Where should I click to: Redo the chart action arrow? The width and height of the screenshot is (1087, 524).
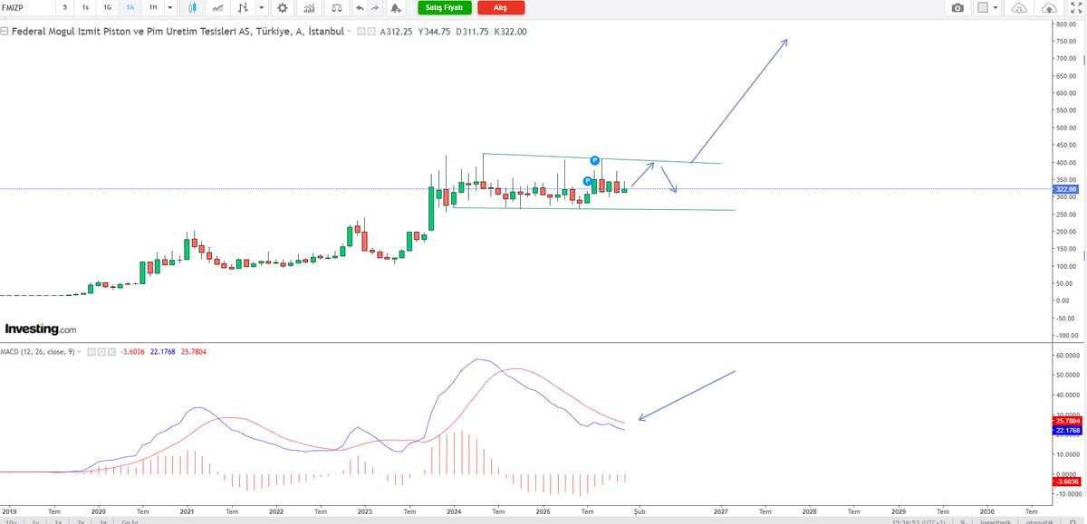coord(375,7)
